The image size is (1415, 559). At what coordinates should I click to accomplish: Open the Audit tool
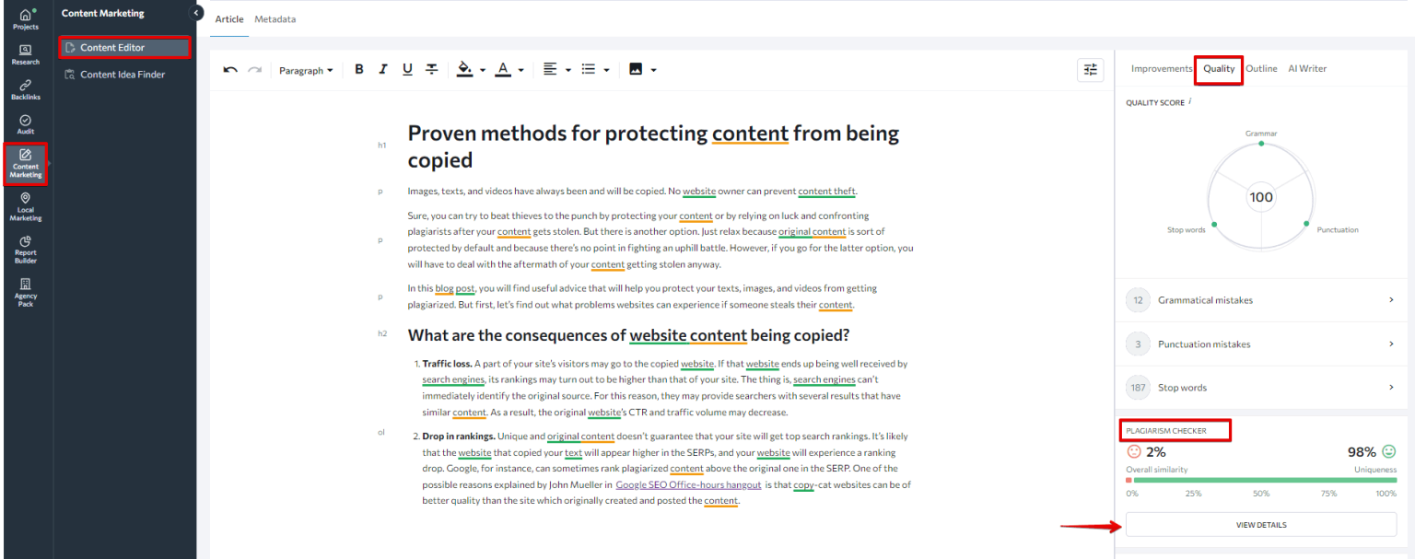(x=25, y=124)
